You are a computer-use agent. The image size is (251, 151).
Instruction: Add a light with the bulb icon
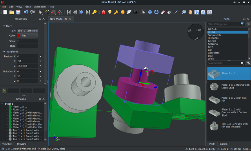(110, 12)
